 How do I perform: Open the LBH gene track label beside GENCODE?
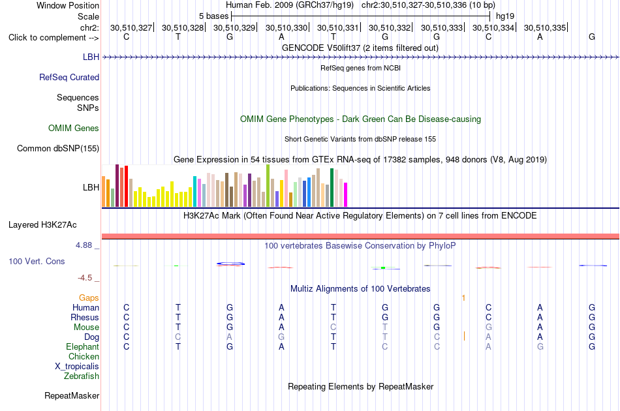91,57
